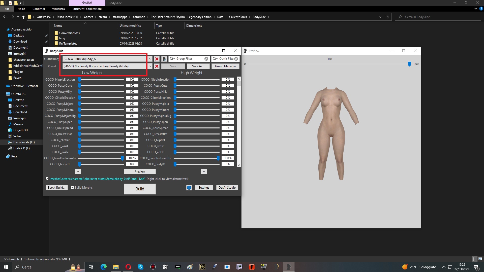Click the Low Weight COCO_handfeetseamfix percent field

coord(132,158)
